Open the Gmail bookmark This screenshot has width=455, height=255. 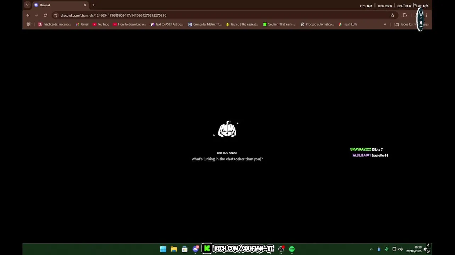tap(82, 24)
